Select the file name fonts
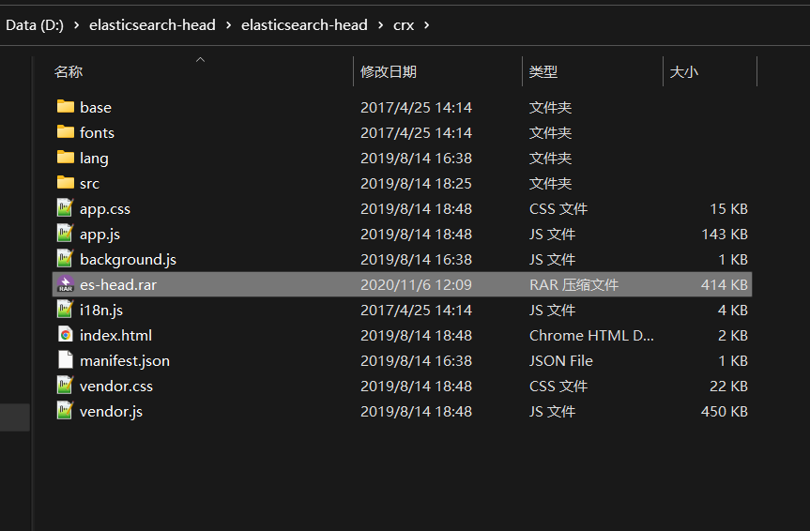Image resolution: width=810 pixels, height=531 pixels. (97, 133)
